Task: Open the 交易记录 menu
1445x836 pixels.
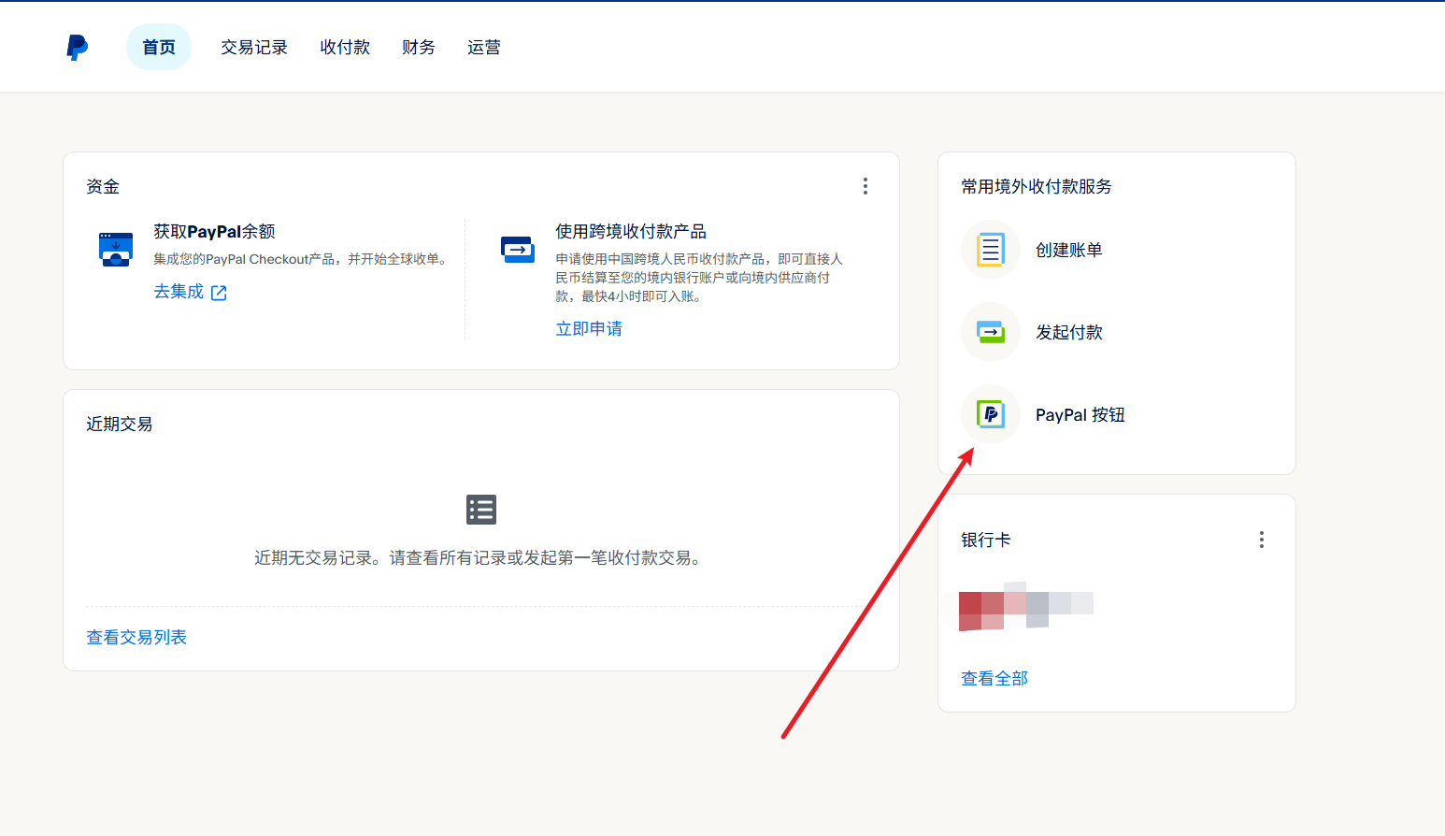Action: 254,47
